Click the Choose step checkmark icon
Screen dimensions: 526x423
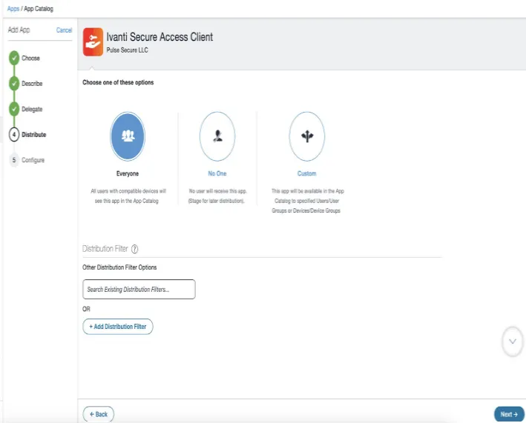(x=14, y=58)
